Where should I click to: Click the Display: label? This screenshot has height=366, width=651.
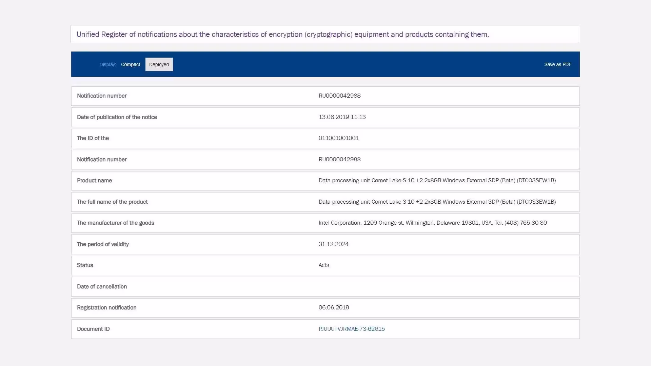107,64
